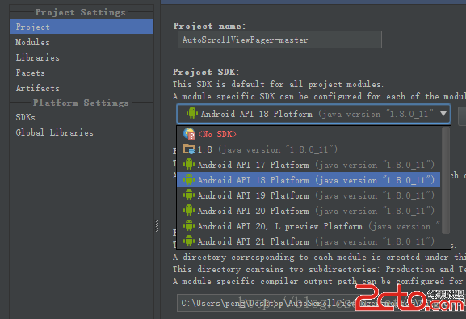466x319 pixels.
Task: Click the Java 1.8 folder icon
Action: click(x=189, y=149)
